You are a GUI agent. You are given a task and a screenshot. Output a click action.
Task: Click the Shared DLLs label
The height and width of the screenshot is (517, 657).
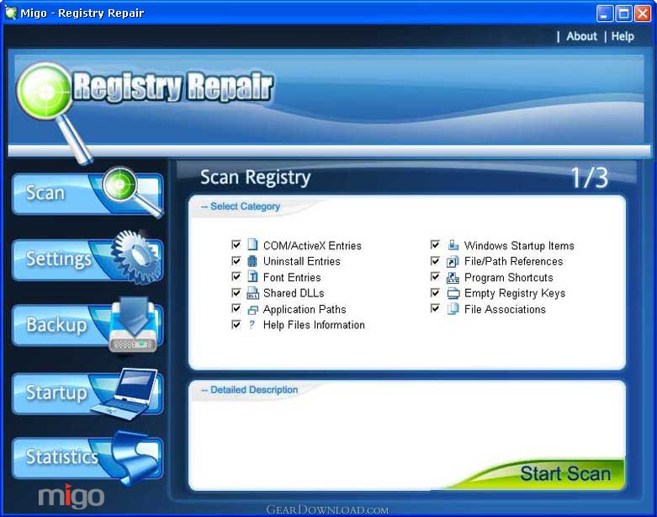click(x=294, y=293)
